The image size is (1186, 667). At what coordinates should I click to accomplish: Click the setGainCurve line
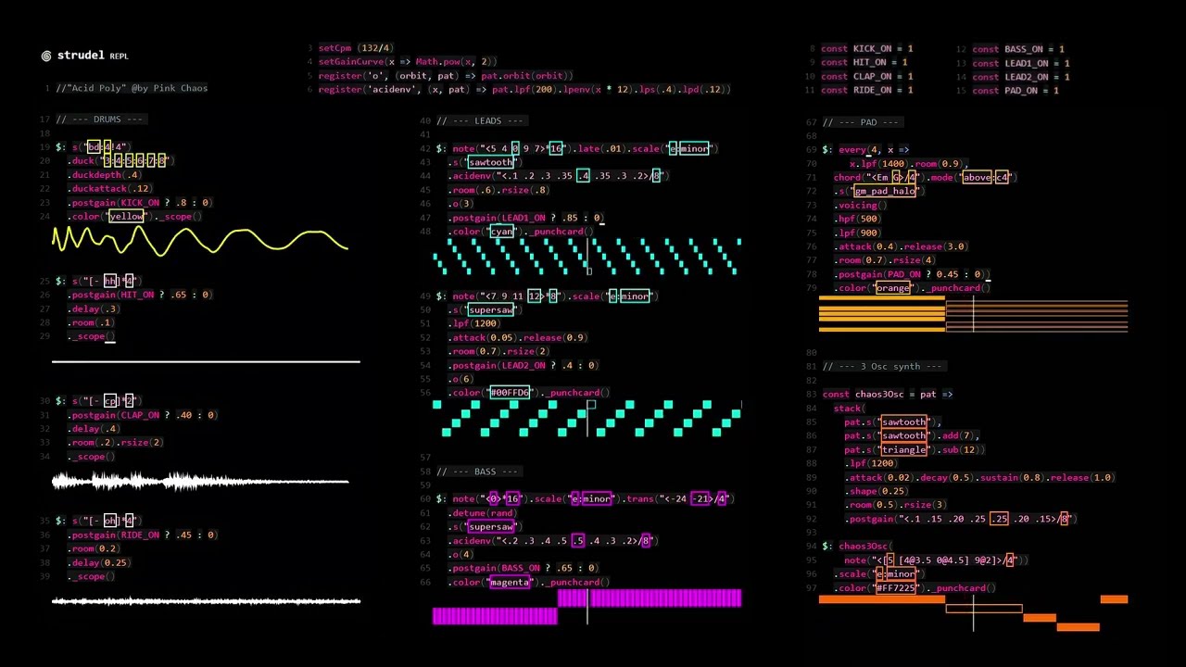[x=408, y=62]
